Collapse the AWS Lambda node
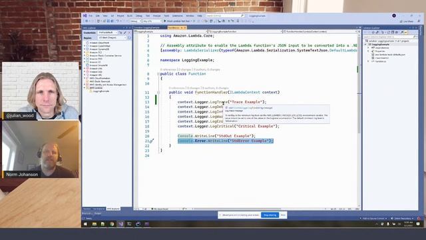426x240 pixels. click(x=85, y=88)
